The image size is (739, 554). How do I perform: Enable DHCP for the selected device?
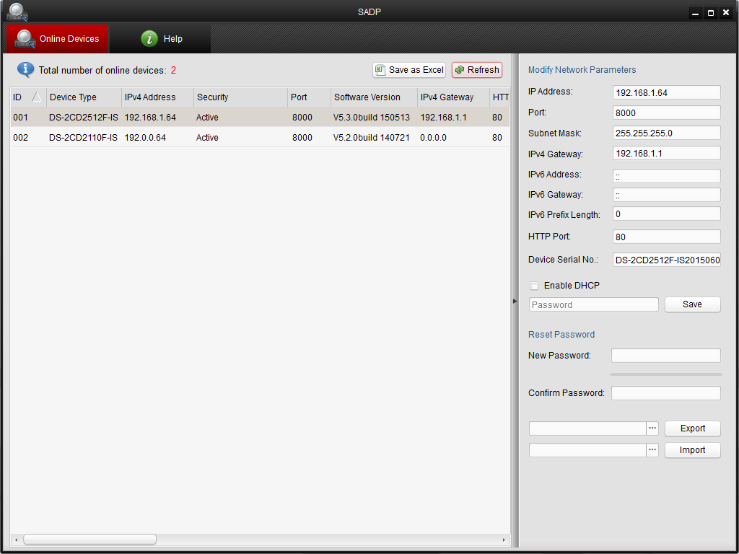(x=534, y=286)
